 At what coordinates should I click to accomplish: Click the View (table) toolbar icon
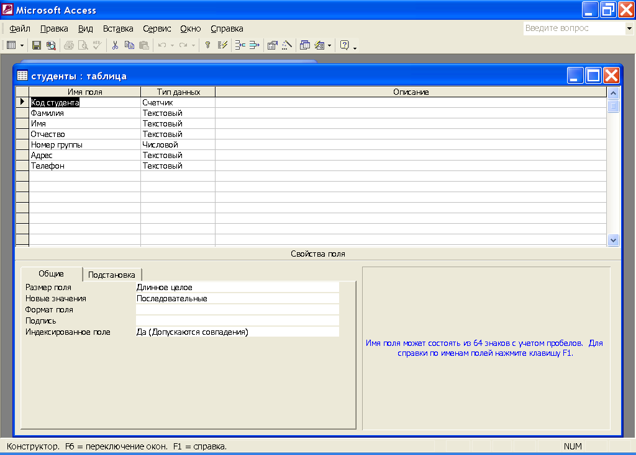11,45
